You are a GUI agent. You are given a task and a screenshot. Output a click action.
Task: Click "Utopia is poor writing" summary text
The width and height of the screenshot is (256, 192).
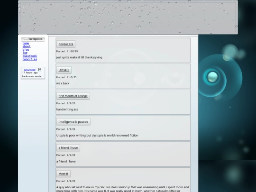97,135
